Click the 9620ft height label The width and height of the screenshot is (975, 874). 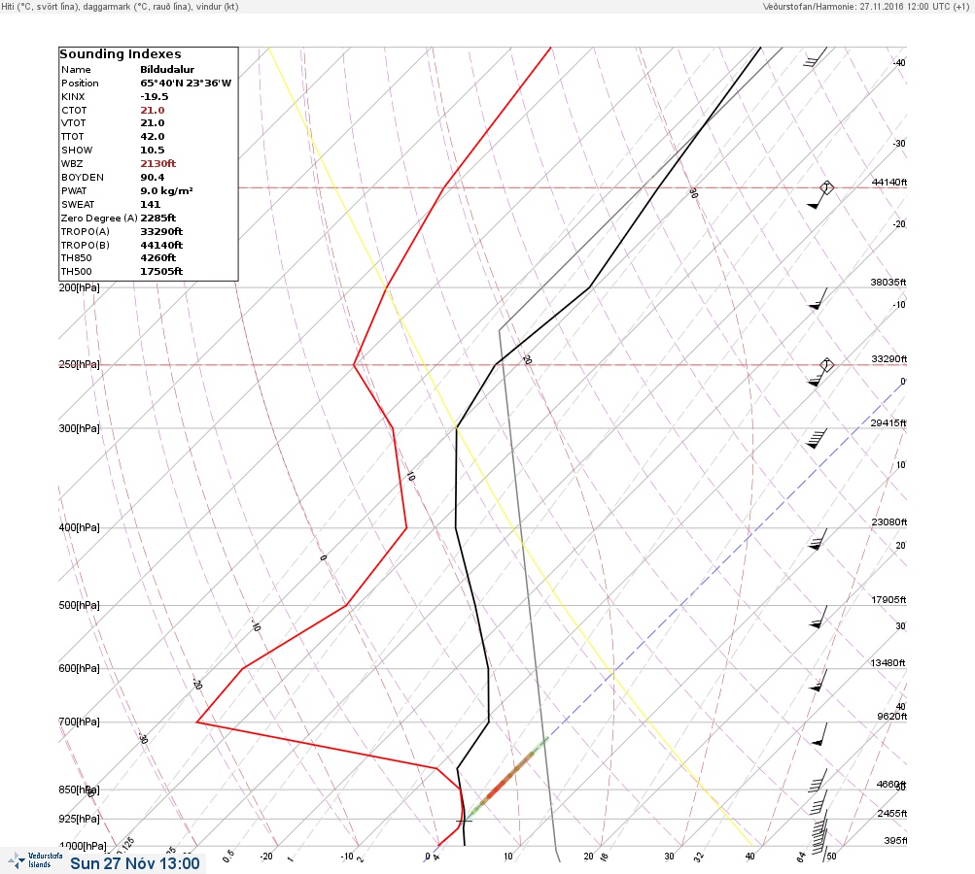tap(891, 717)
